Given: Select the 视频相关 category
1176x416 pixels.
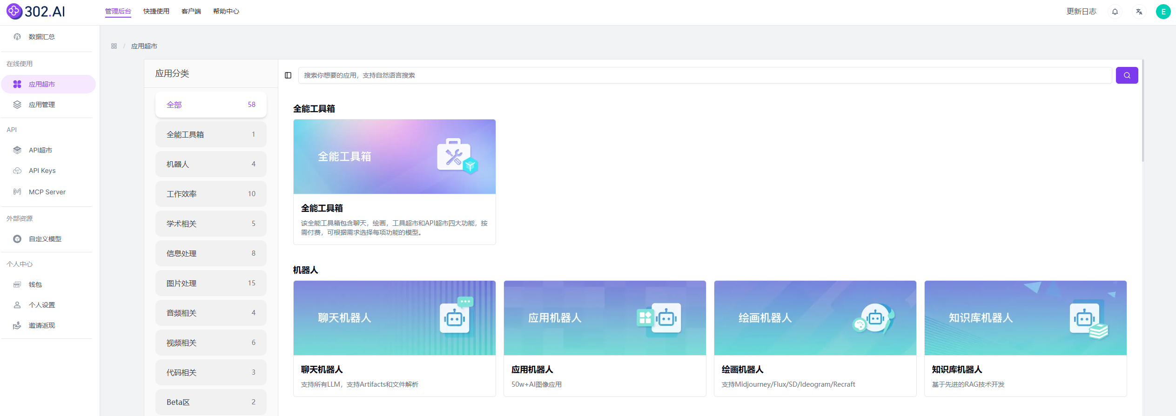Looking at the screenshot, I should coord(211,343).
